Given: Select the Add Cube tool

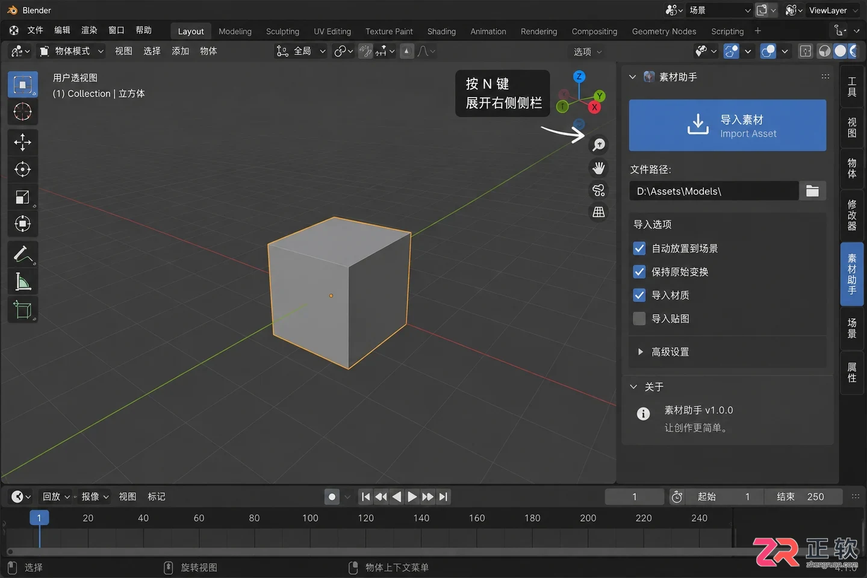Looking at the screenshot, I should (23, 309).
